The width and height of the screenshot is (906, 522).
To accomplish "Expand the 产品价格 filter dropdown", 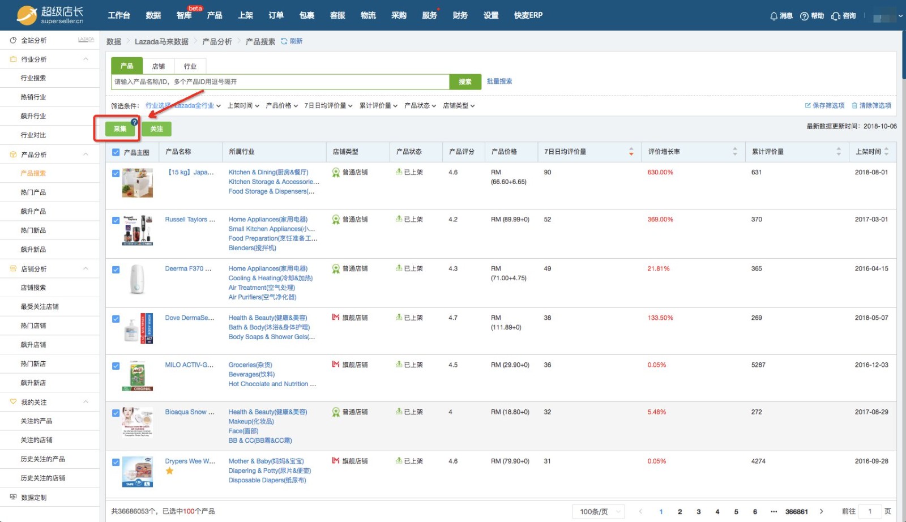I will coord(281,106).
